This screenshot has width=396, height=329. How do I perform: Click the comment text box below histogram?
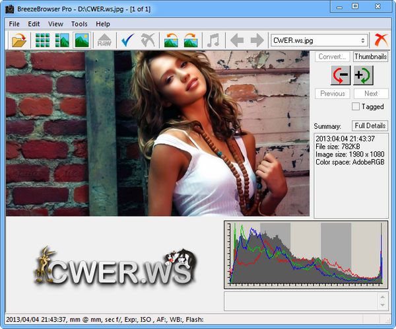[x=300, y=301]
